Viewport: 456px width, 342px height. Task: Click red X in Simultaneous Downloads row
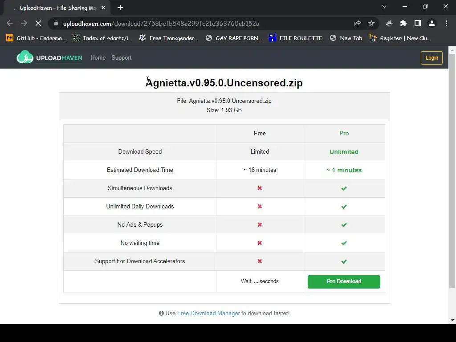click(x=260, y=188)
